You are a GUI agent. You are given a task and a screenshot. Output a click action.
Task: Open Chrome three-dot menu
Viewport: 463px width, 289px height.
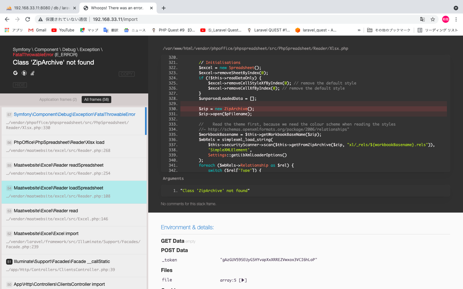[456, 19]
